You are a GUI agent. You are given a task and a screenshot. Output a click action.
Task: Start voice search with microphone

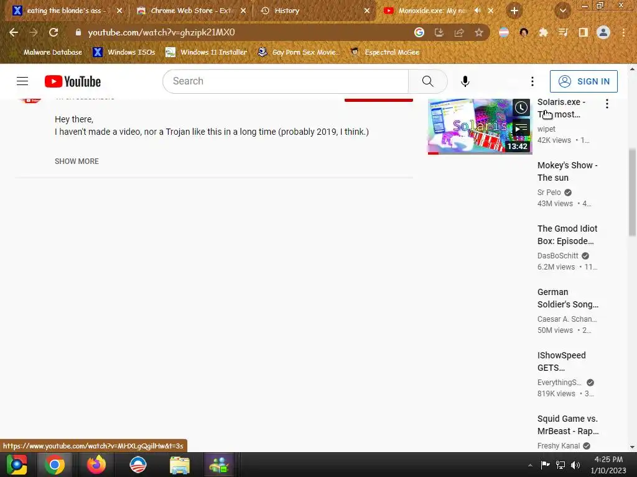click(x=465, y=81)
